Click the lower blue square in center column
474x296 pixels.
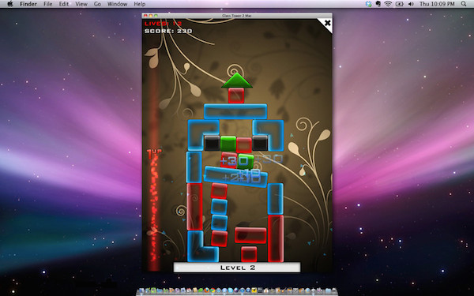tap(219, 223)
